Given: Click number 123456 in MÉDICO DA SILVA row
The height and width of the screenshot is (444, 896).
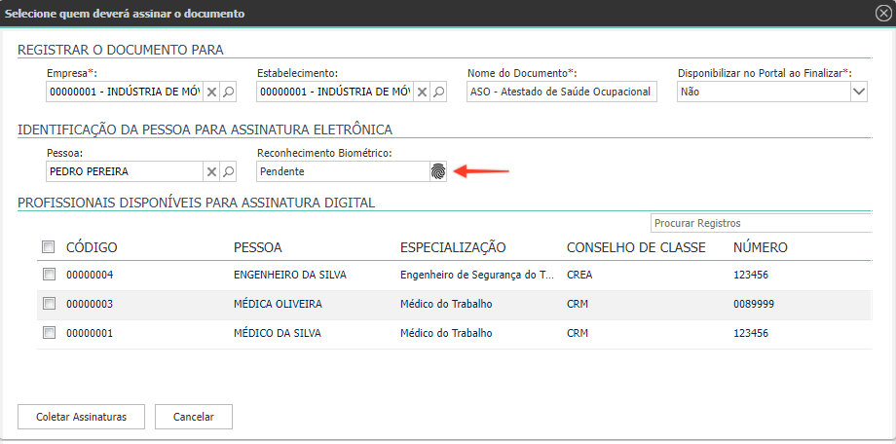Looking at the screenshot, I should pyautogui.click(x=751, y=333).
